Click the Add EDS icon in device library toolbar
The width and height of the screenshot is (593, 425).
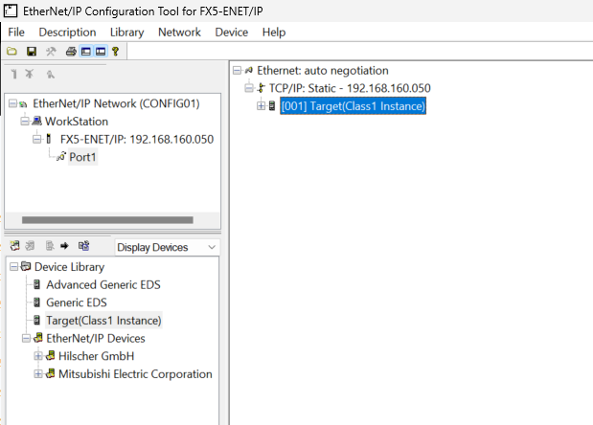click(x=14, y=246)
